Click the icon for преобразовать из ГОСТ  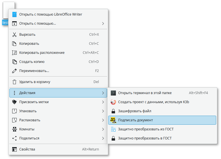113,129
